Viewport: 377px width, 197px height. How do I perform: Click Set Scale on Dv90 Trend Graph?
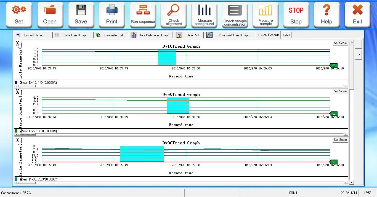340,140
